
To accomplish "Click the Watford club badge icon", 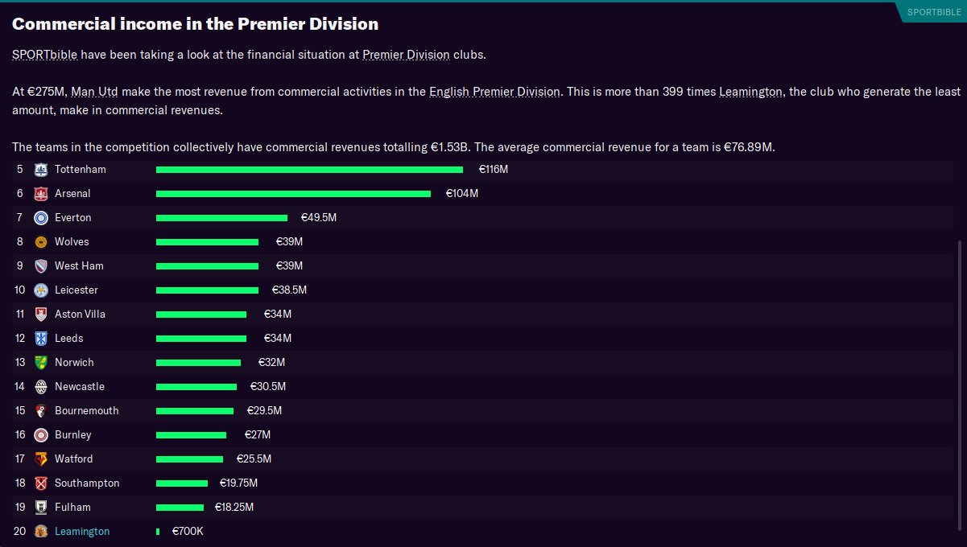I will (x=41, y=459).
